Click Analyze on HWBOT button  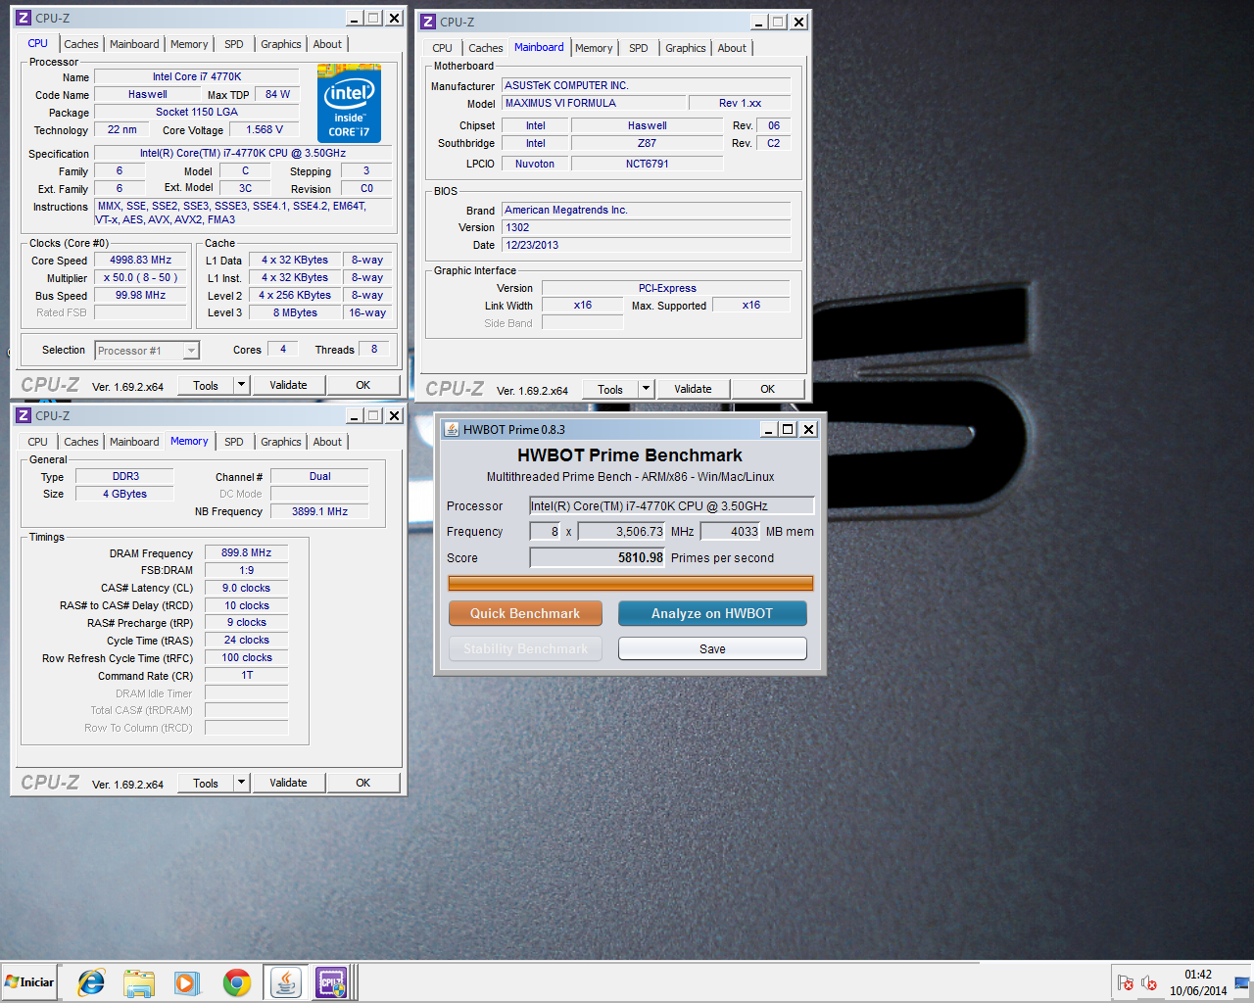(x=712, y=613)
